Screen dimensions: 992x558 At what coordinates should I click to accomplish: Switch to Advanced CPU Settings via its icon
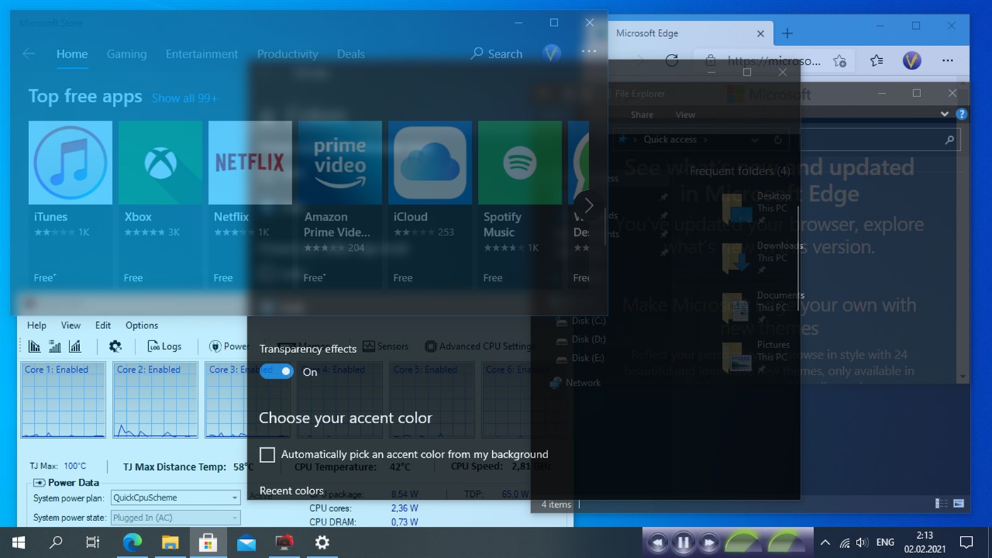[x=430, y=346]
